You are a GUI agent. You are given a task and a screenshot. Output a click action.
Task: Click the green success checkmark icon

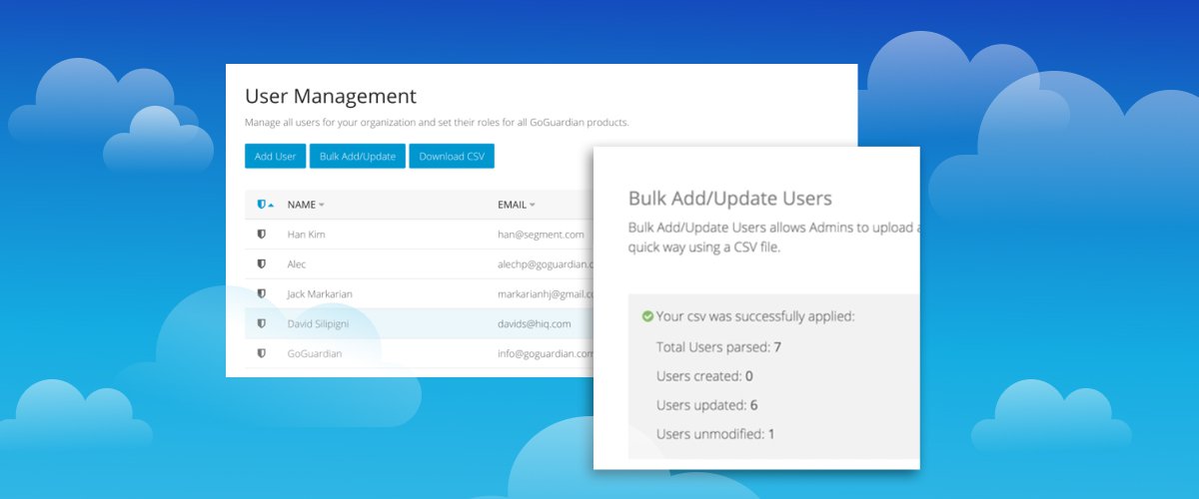click(x=648, y=316)
